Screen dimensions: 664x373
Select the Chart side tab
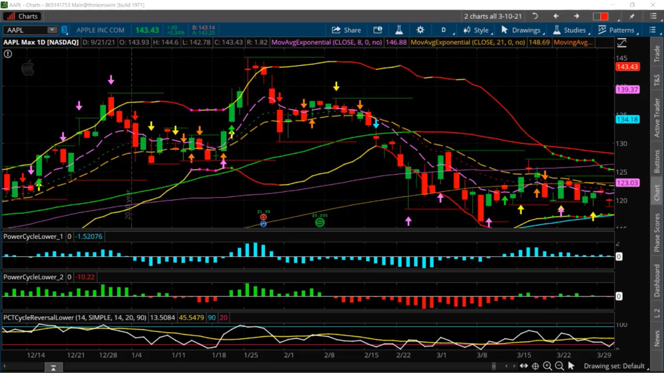[657, 192]
